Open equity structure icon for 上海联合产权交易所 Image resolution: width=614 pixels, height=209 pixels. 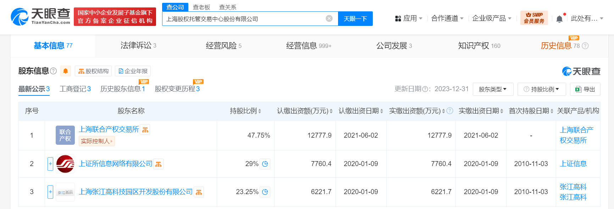pyautogui.click(x=145, y=130)
